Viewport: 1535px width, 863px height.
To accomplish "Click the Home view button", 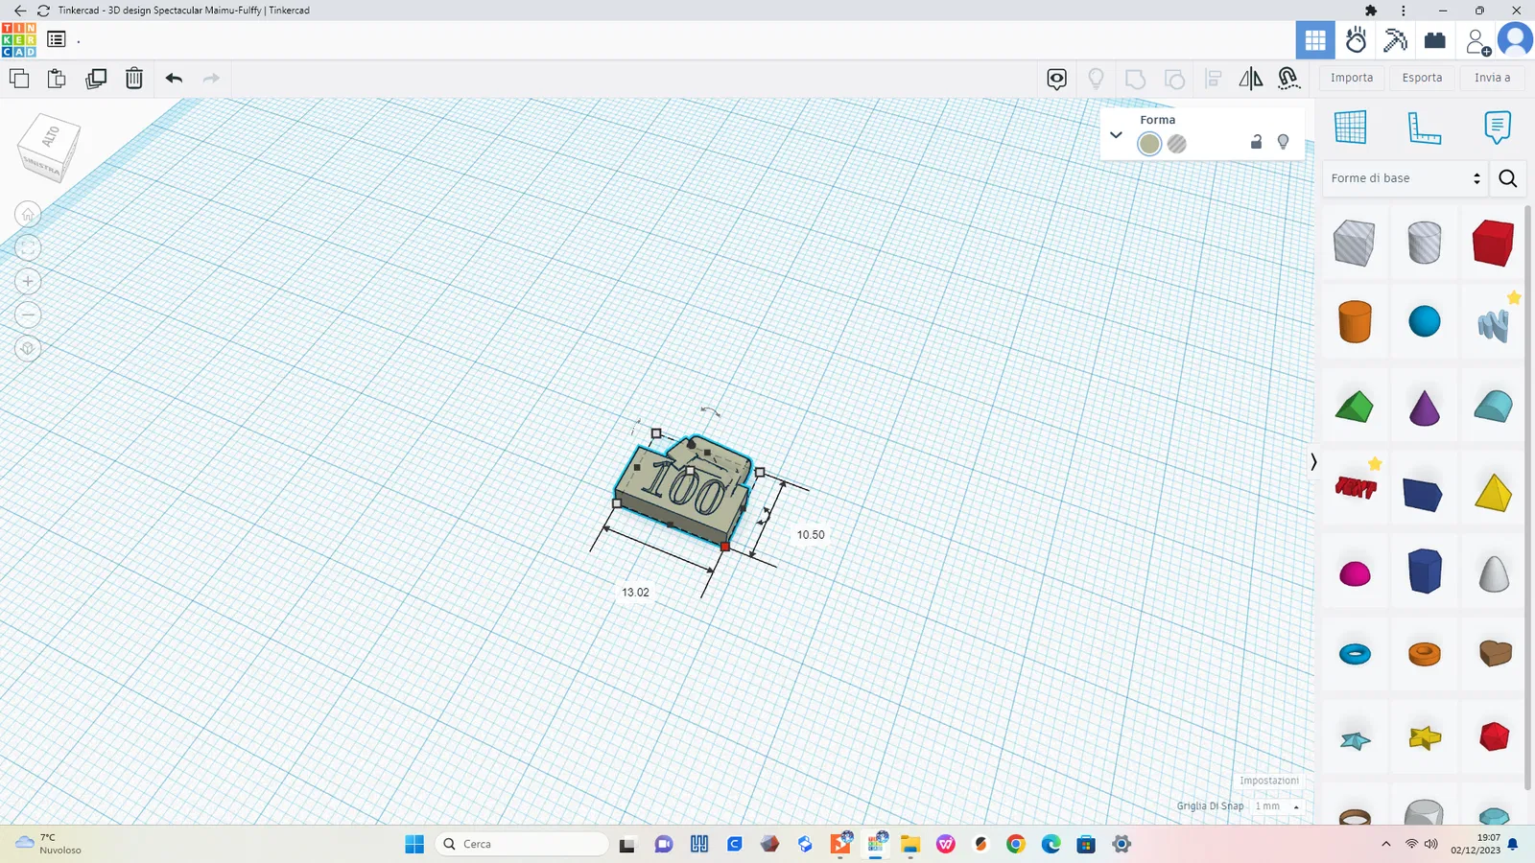I will (28, 214).
